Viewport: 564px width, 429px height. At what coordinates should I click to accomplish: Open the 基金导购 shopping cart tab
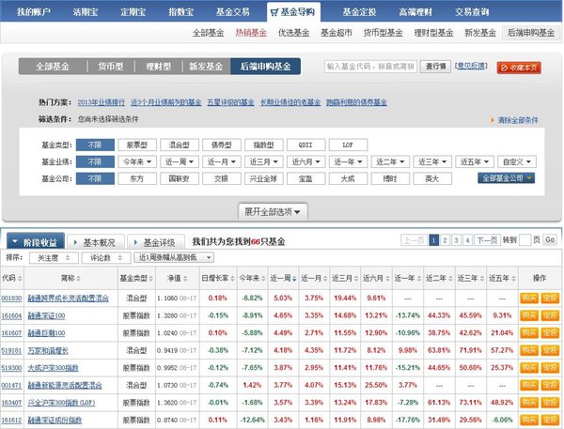[293, 12]
